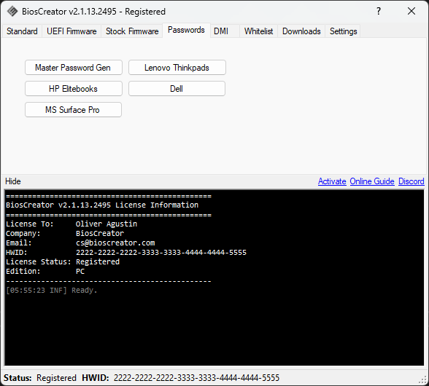Screen dimensions: 429x386
Task: Select the Dell password button
Action: [177, 89]
